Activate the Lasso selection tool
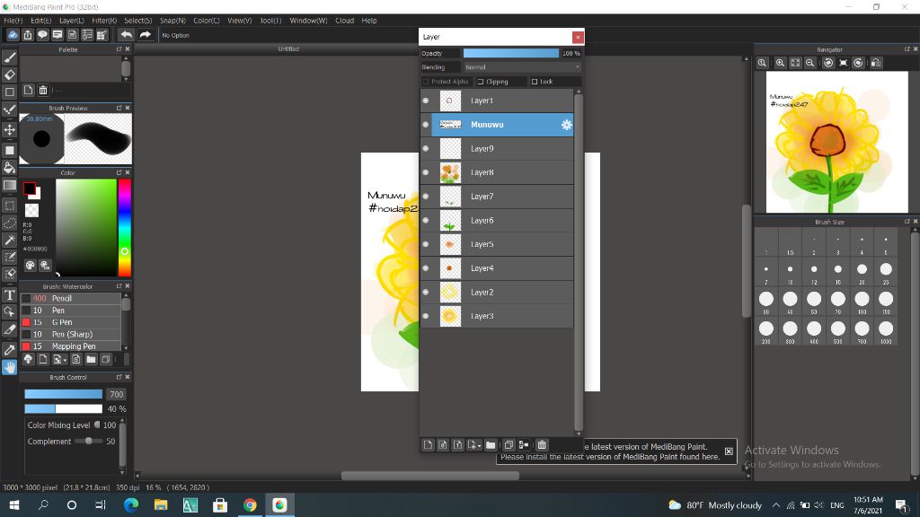 click(x=9, y=223)
